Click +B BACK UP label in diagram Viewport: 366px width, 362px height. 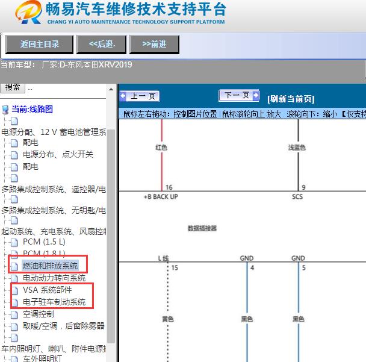[x=161, y=196]
